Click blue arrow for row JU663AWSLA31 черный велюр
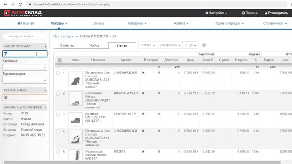 click(143, 72)
